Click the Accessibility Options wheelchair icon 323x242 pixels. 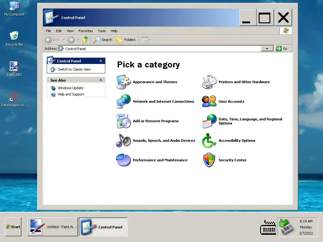(x=209, y=141)
